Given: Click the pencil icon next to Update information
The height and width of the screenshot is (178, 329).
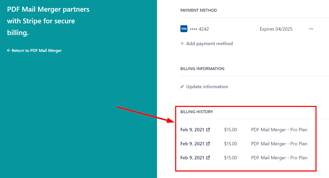Looking at the screenshot, I should coord(182,87).
